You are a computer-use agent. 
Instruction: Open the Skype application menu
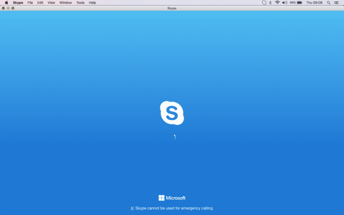click(x=18, y=3)
